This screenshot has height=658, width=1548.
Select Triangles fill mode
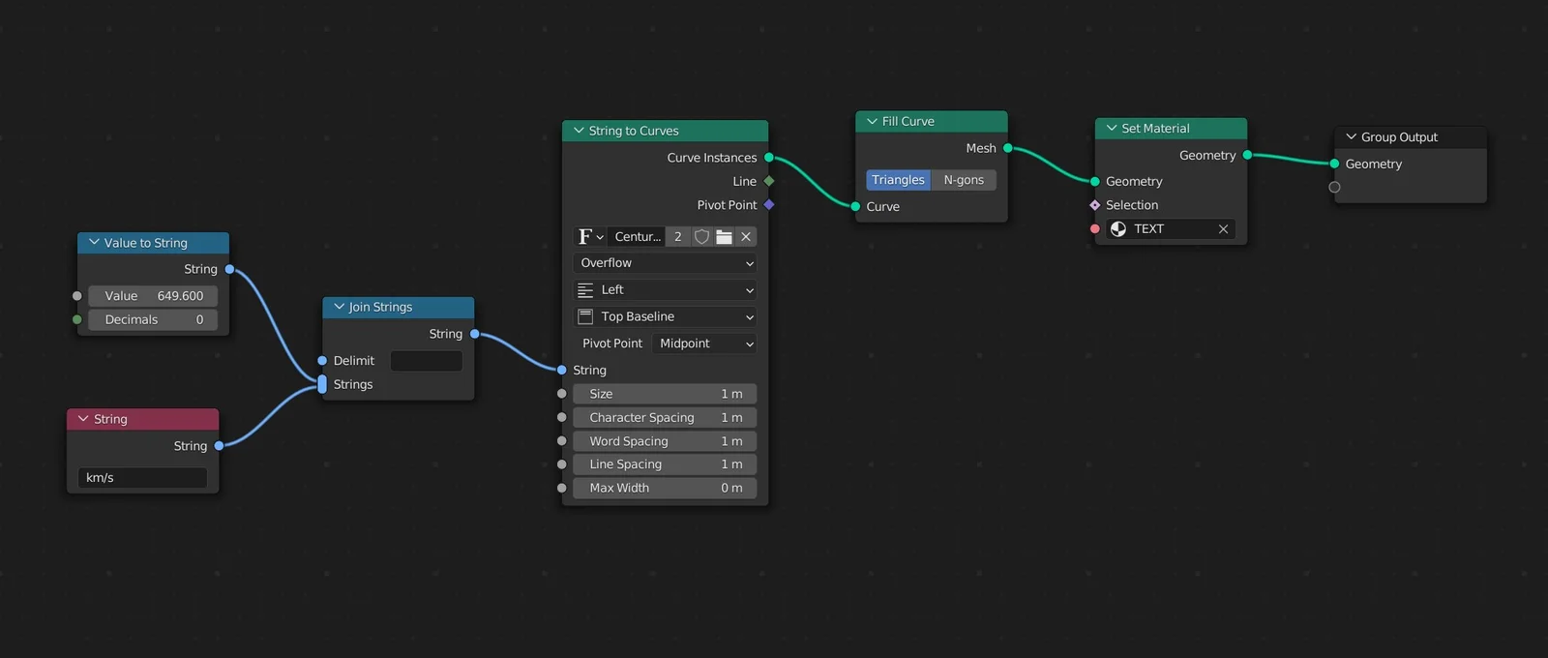[x=898, y=180]
